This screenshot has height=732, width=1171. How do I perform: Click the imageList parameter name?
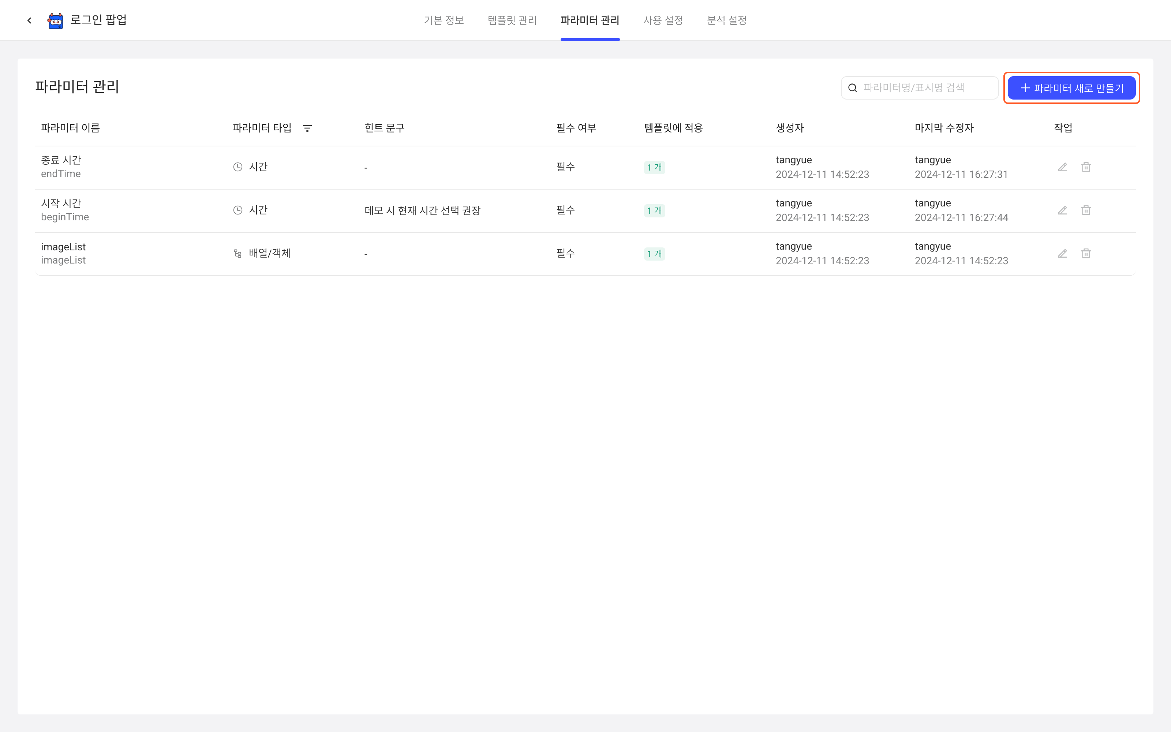tap(63, 247)
